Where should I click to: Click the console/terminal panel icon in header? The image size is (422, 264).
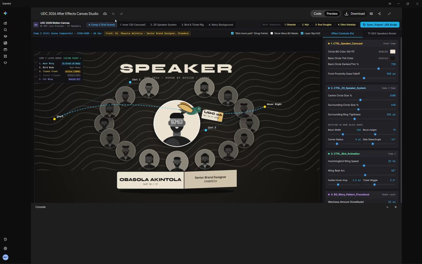point(371,14)
